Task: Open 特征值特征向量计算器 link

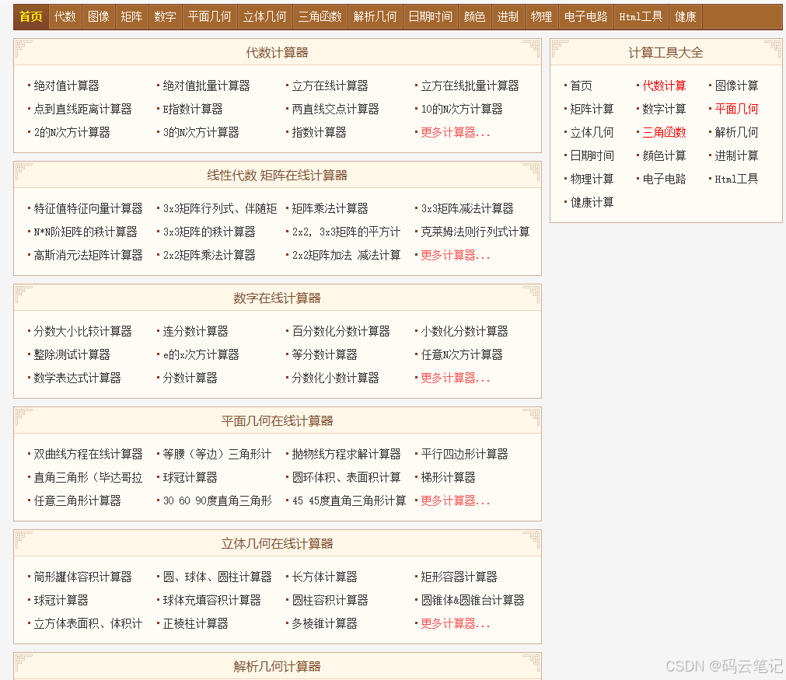Action: click(x=88, y=208)
